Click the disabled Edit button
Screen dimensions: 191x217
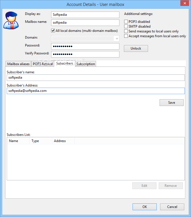[x=144, y=186]
